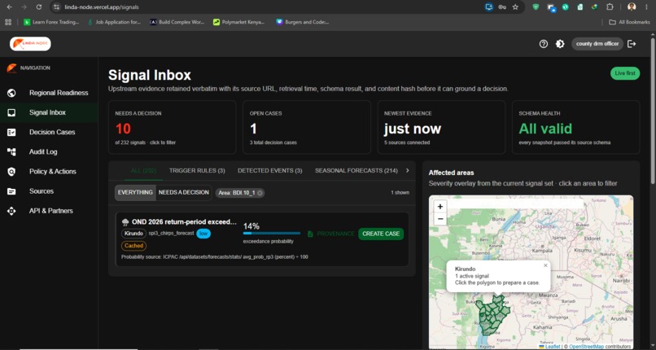The width and height of the screenshot is (656, 350).
Task: Toggle dark mode theme icon
Action: pyautogui.click(x=560, y=44)
